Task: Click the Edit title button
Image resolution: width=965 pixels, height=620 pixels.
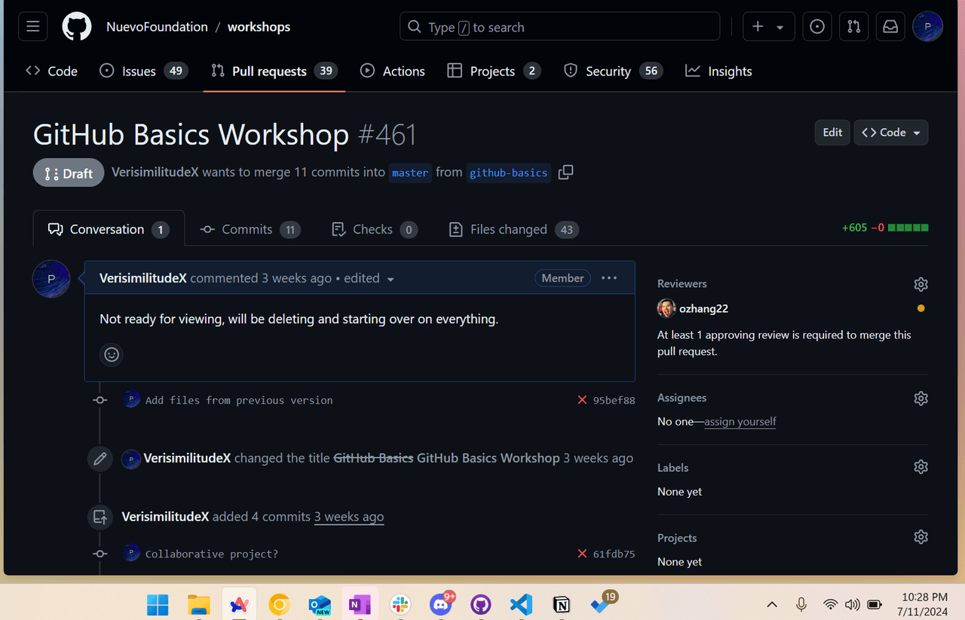Action: click(832, 133)
